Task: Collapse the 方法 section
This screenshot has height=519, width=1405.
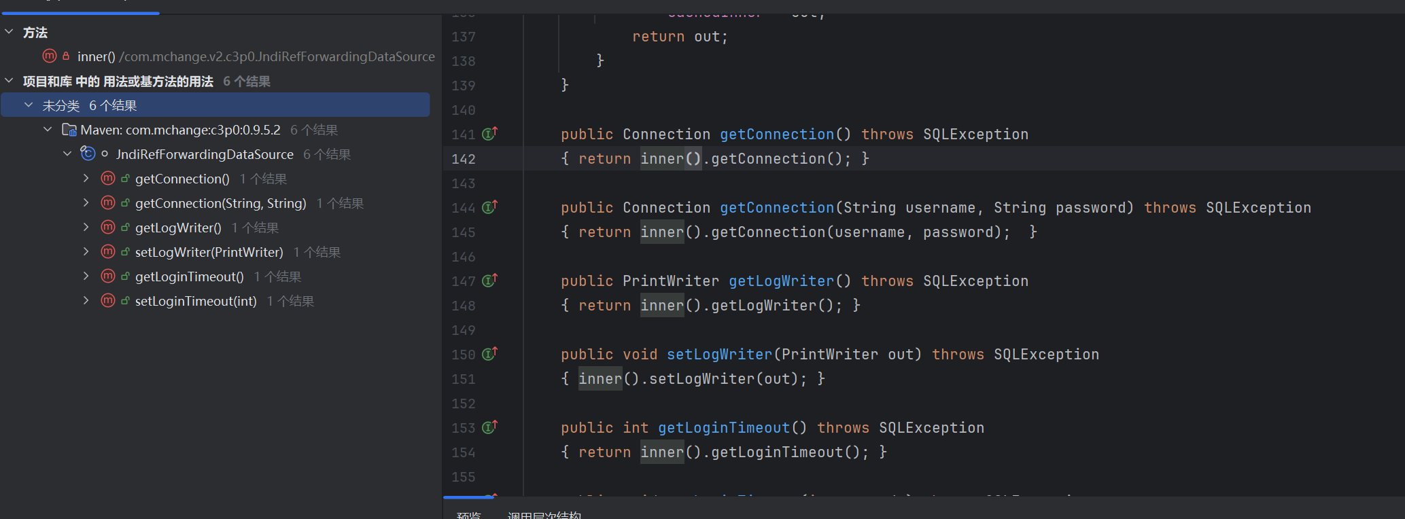Action: pos(10,32)
